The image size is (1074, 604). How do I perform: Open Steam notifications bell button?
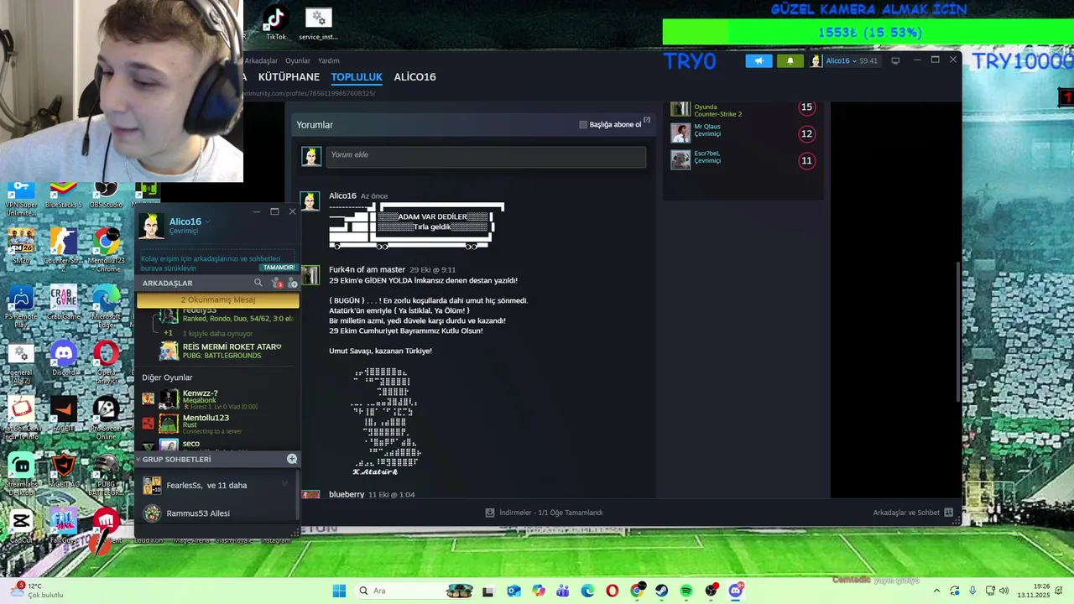click(x=790, y=60)
